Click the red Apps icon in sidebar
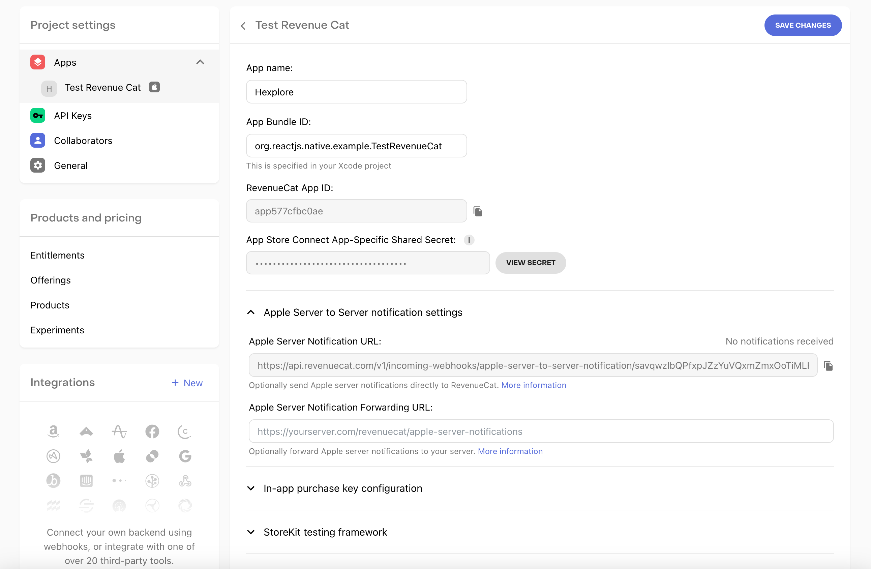 pos(38,62)
